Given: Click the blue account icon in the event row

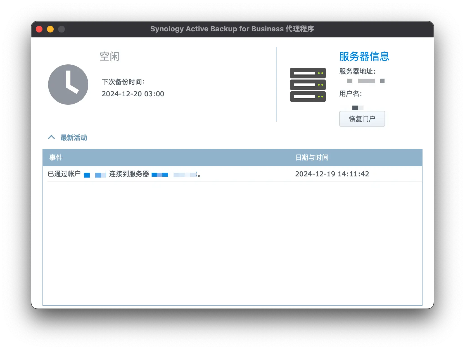Looking at the screenshot, I should coord(87,174).
